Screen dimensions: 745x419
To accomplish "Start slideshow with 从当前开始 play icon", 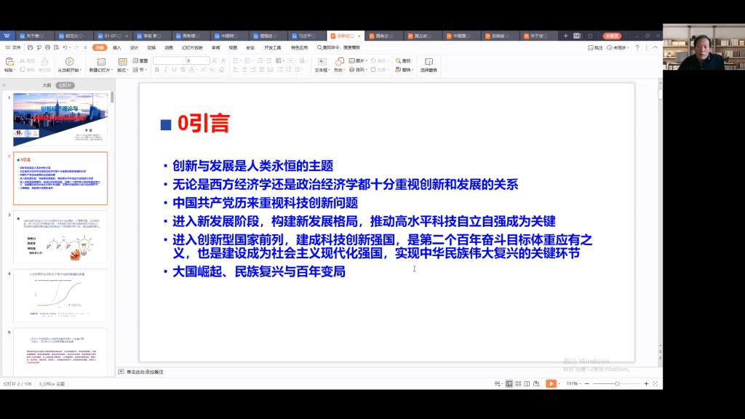I will (x=69, y=62).
